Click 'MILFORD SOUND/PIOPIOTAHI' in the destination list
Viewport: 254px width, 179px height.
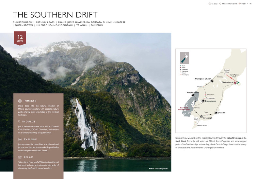tap(55, 25)
